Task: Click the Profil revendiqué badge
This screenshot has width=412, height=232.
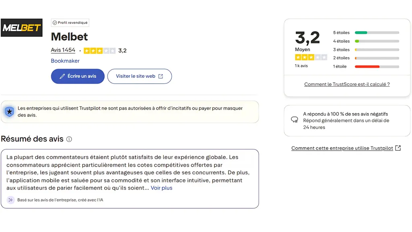Action: 70,23
